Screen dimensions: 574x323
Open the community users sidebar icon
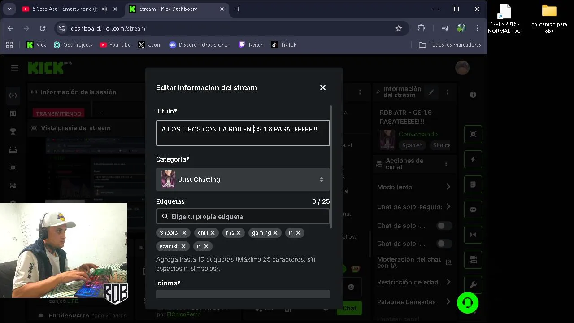pos(13,185)
